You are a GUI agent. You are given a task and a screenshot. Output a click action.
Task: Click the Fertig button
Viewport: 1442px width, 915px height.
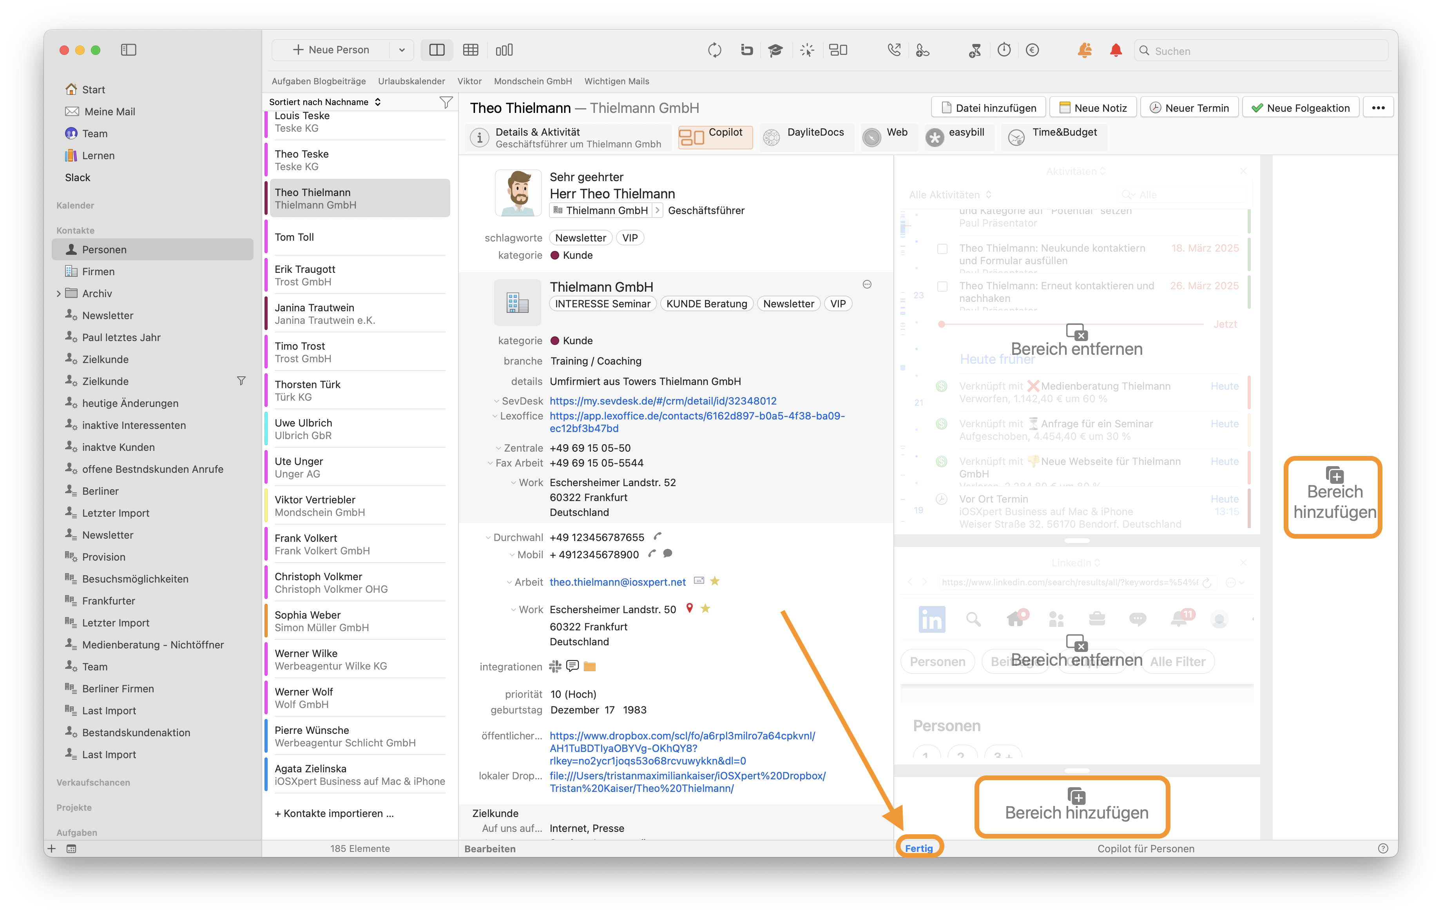coord(918,848)
